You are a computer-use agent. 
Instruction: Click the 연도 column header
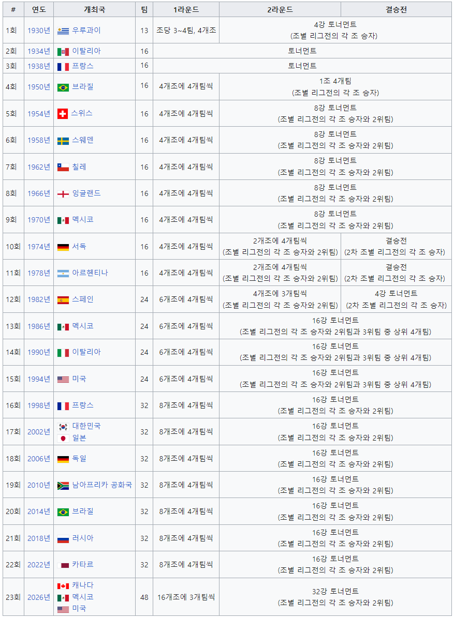coord(39,9)
